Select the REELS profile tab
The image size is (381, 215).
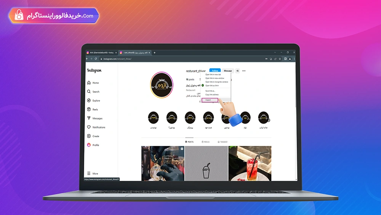click(206, 142)
